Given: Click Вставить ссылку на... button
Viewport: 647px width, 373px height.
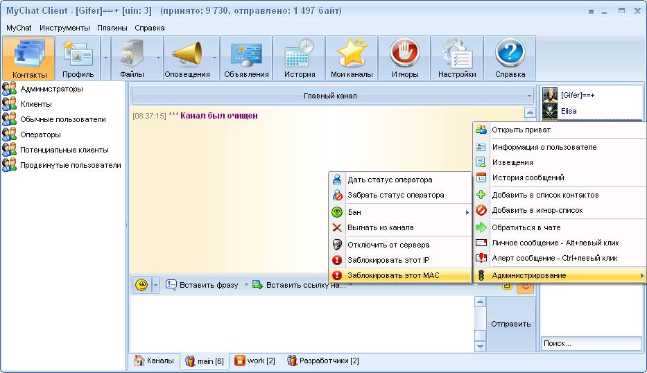Looking at the screenshot, I should click(x=300, y=285).
